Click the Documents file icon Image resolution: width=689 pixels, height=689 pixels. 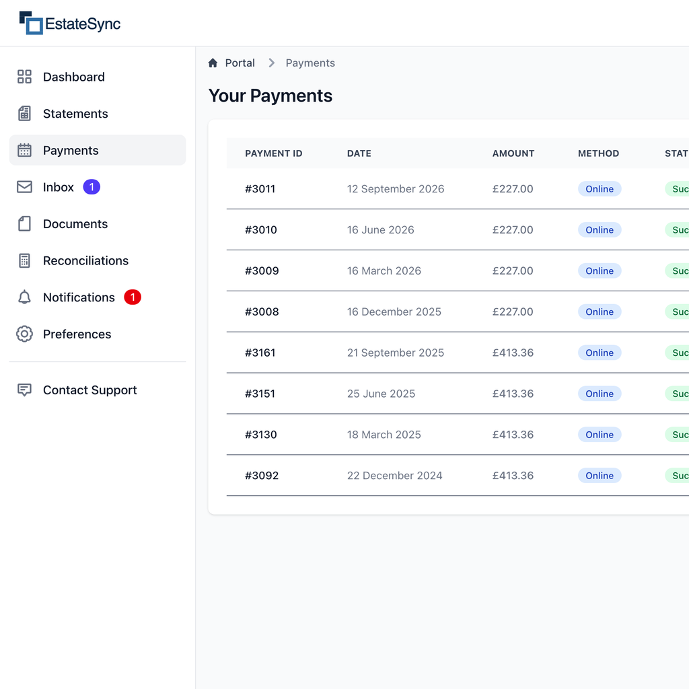pos(24,223)
